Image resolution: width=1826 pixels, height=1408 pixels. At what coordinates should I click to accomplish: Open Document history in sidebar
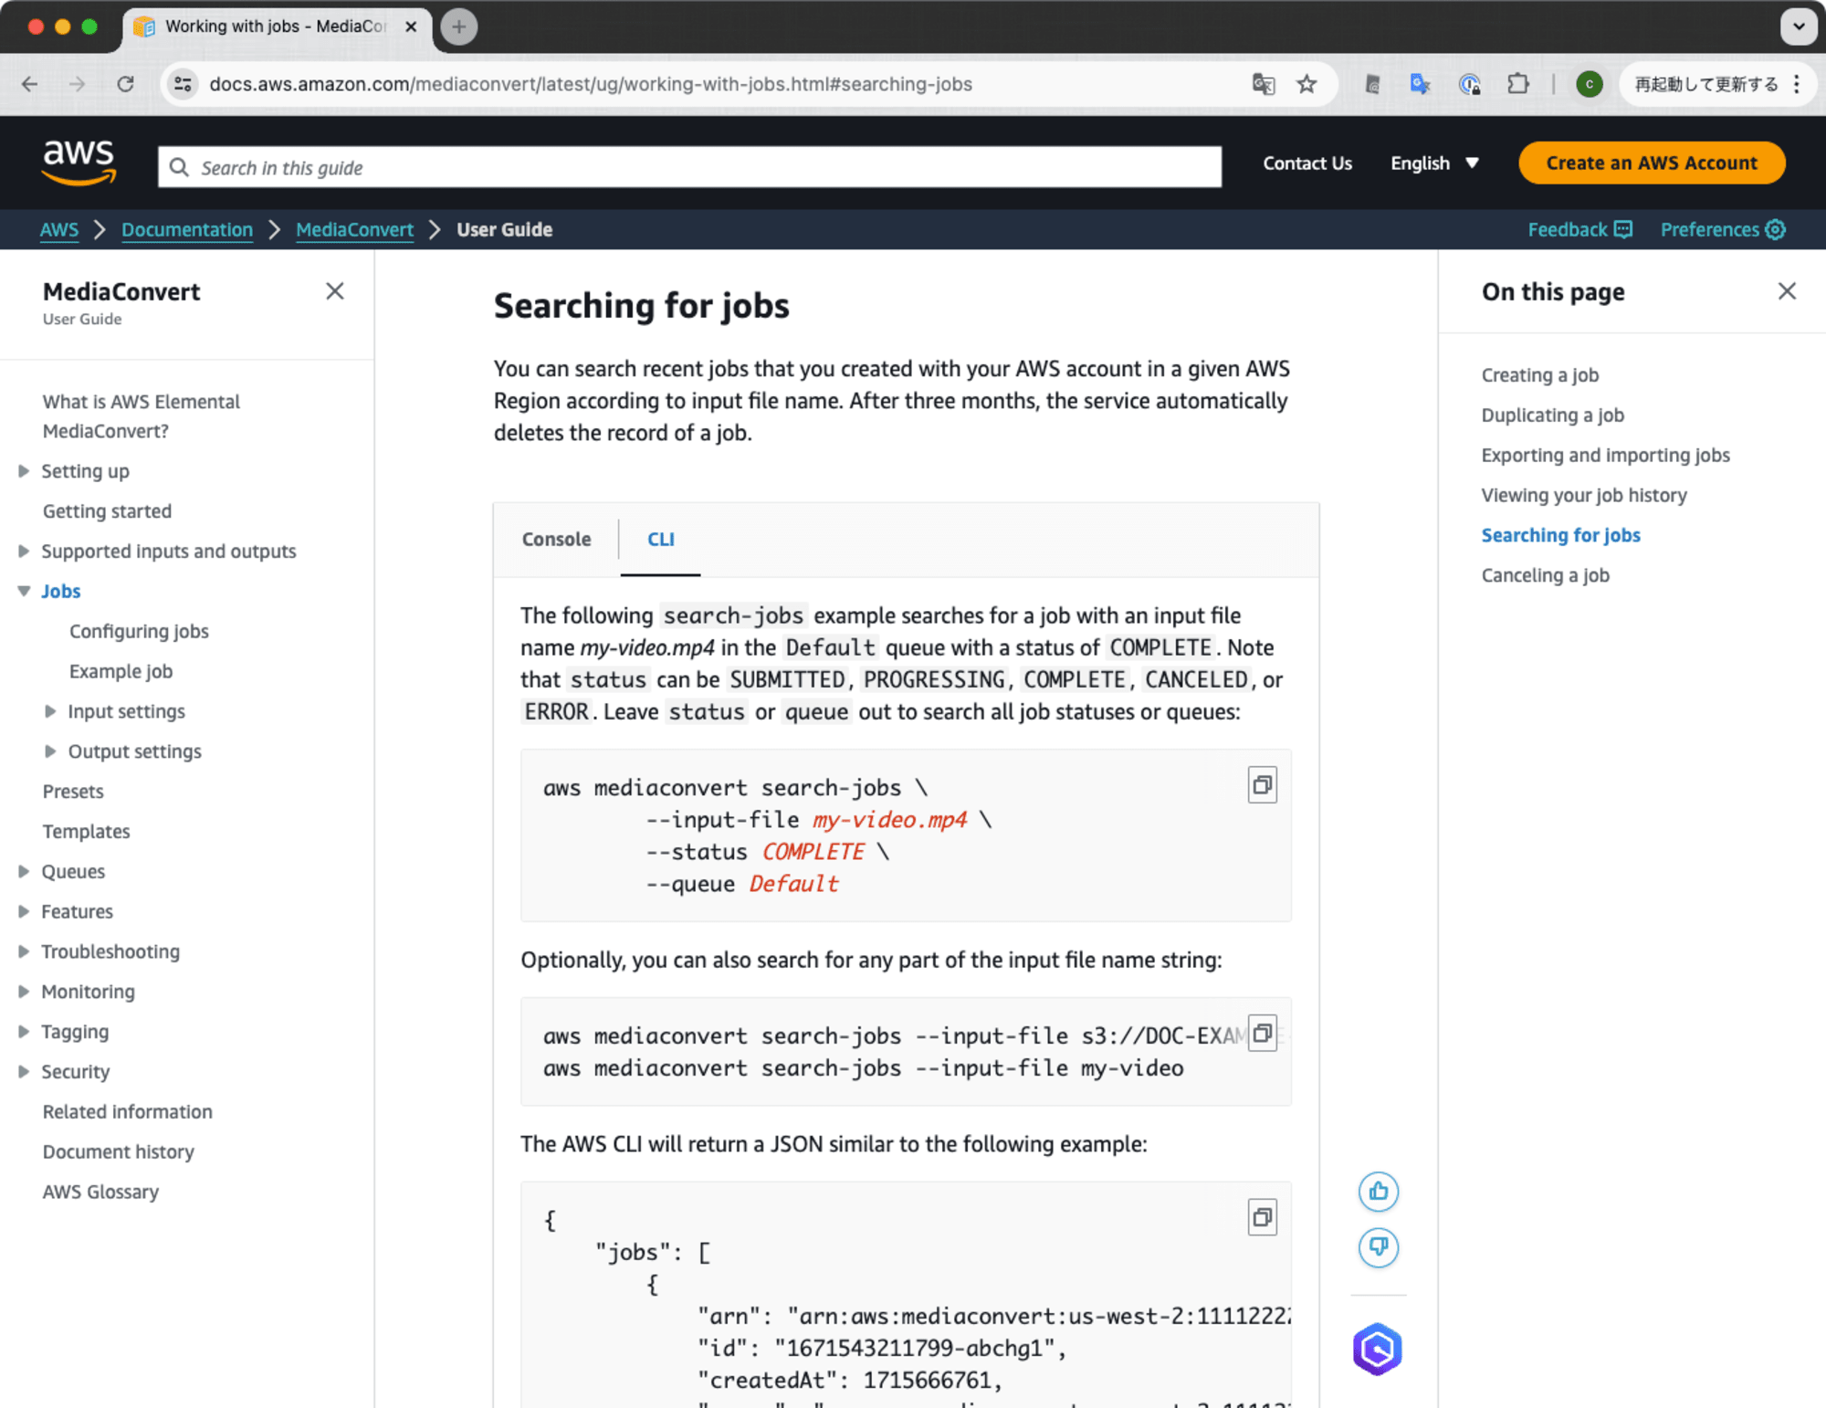point(118,1152)
